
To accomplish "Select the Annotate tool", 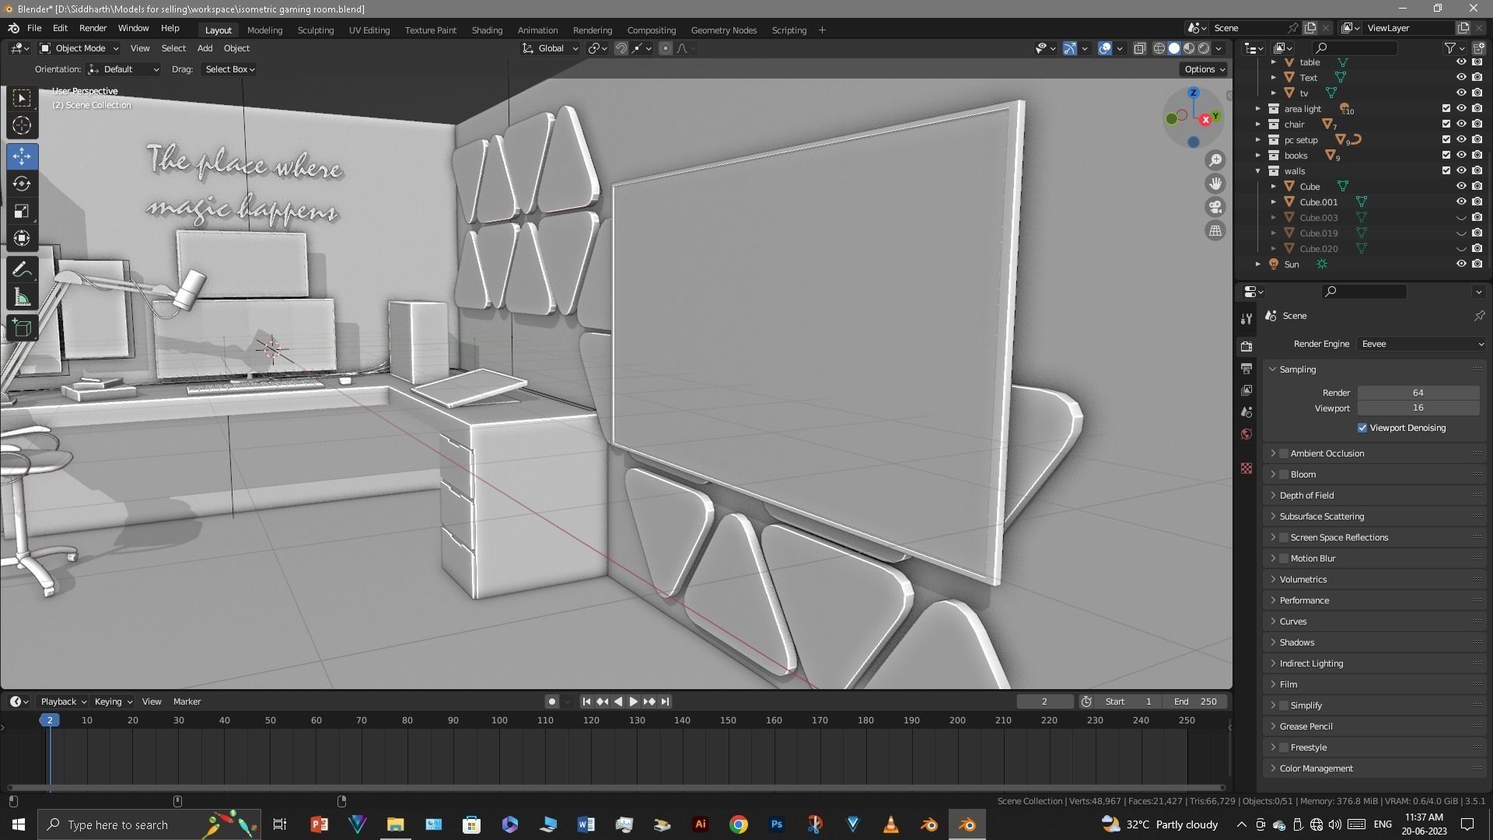I will click(x=22, y=270).
